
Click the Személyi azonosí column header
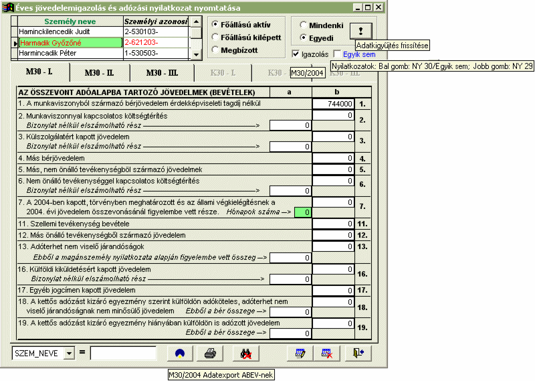pyautogui.click(x=156, y=21)
